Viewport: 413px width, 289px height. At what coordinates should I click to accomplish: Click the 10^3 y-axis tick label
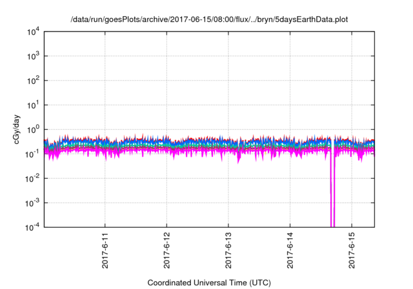pos(33,56)
